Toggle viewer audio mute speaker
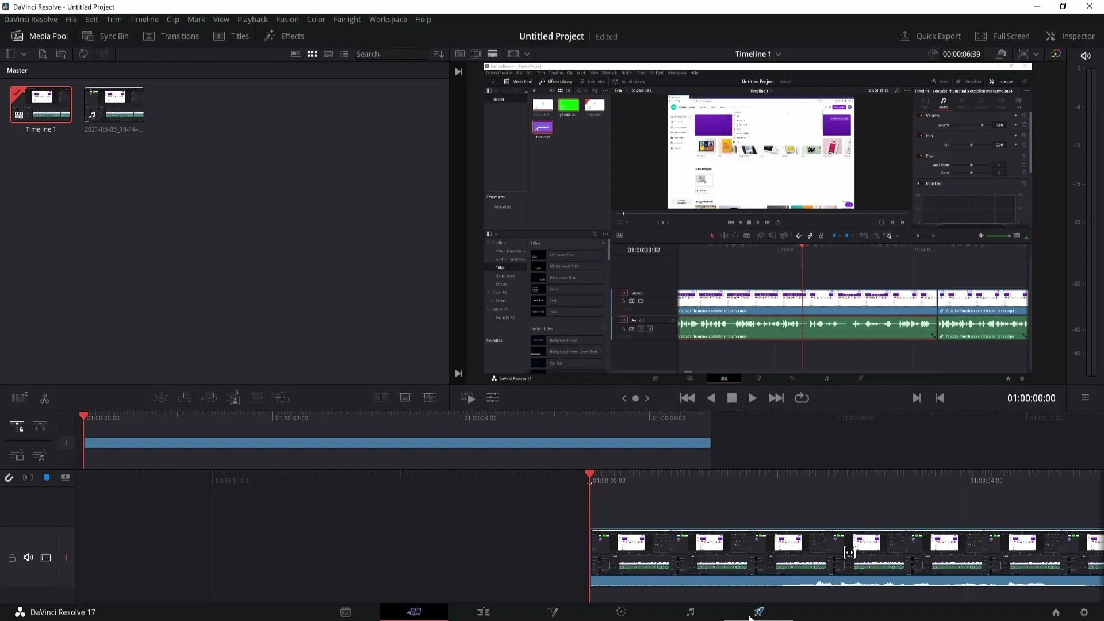1104x621 pixels. (1086, 55)
